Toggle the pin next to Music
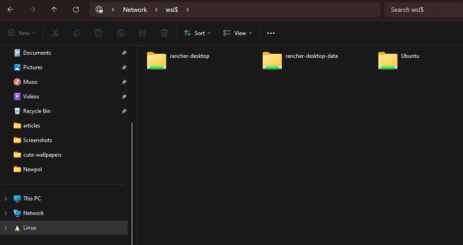Screen dimensions: 463x245 [x=124, y=82]
